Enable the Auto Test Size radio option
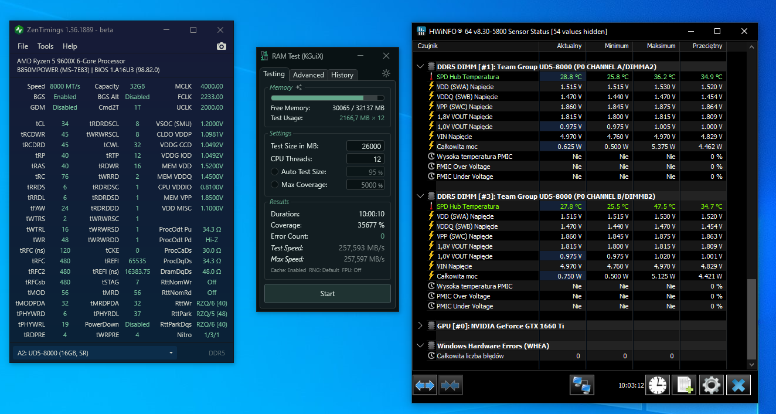Viewport: 776px width, 414px height. [x=275, y=172]
